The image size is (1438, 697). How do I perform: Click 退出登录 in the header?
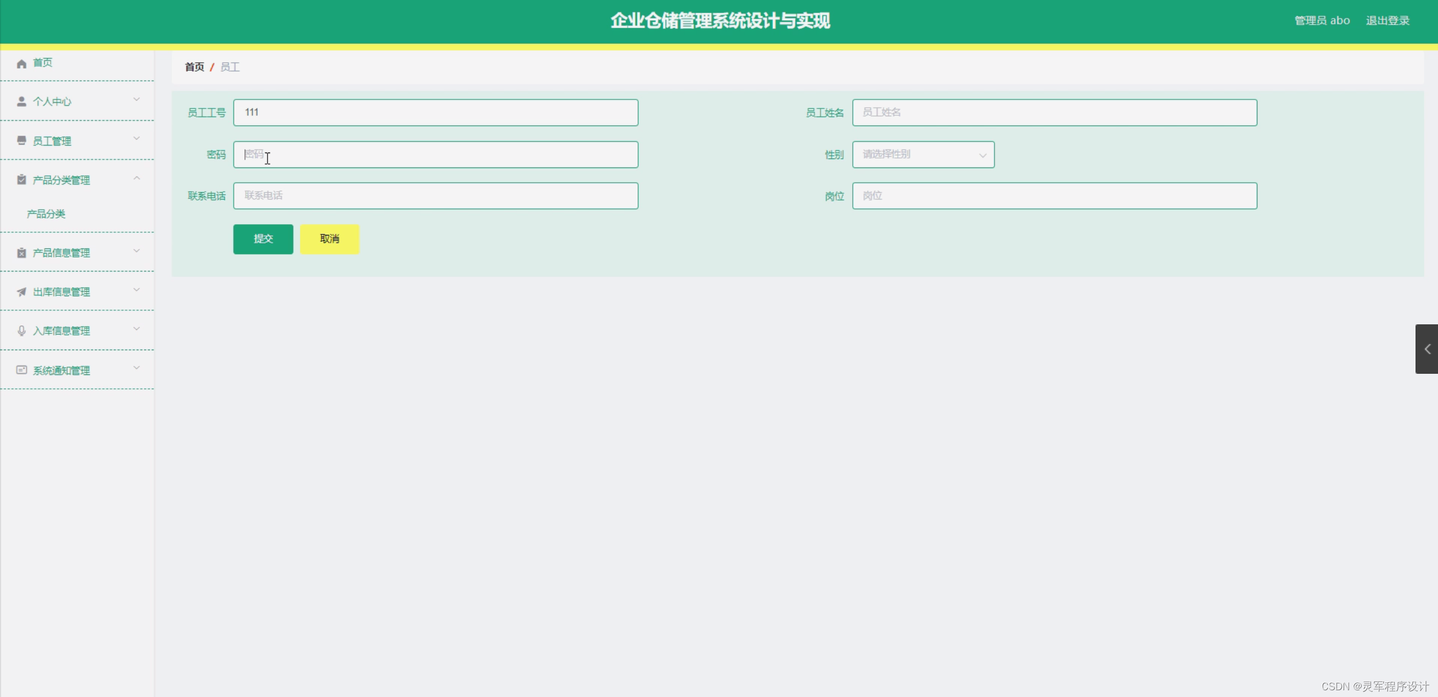[x=1387, y=21]
